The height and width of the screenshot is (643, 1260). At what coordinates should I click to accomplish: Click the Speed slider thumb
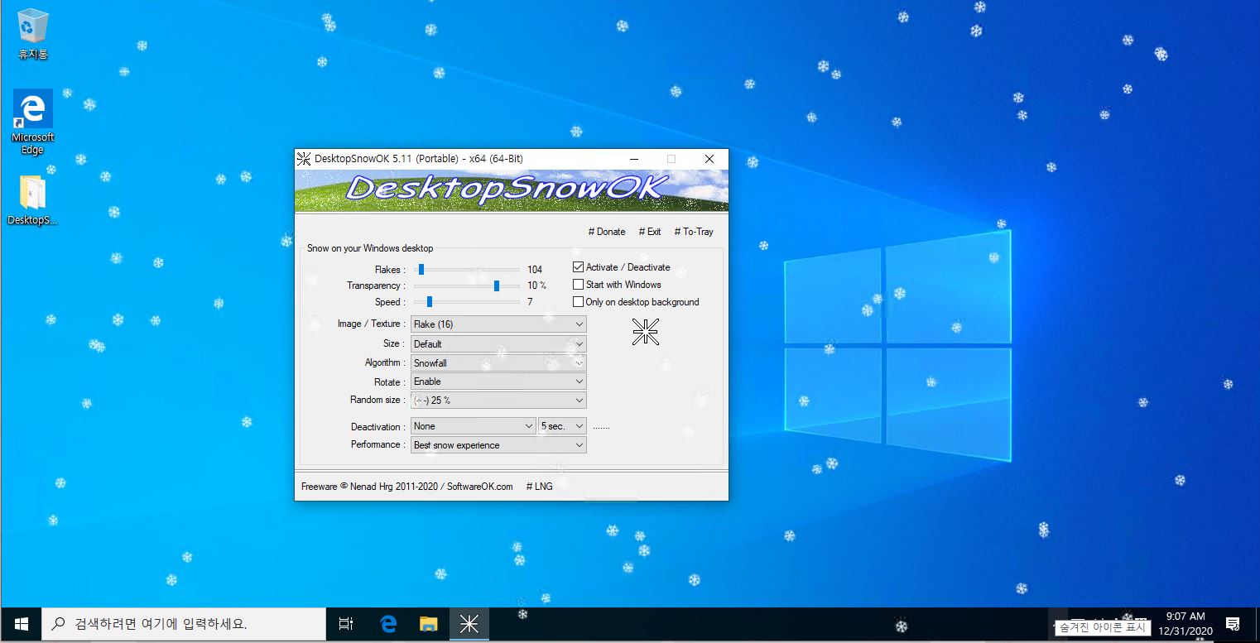[430, 302]
